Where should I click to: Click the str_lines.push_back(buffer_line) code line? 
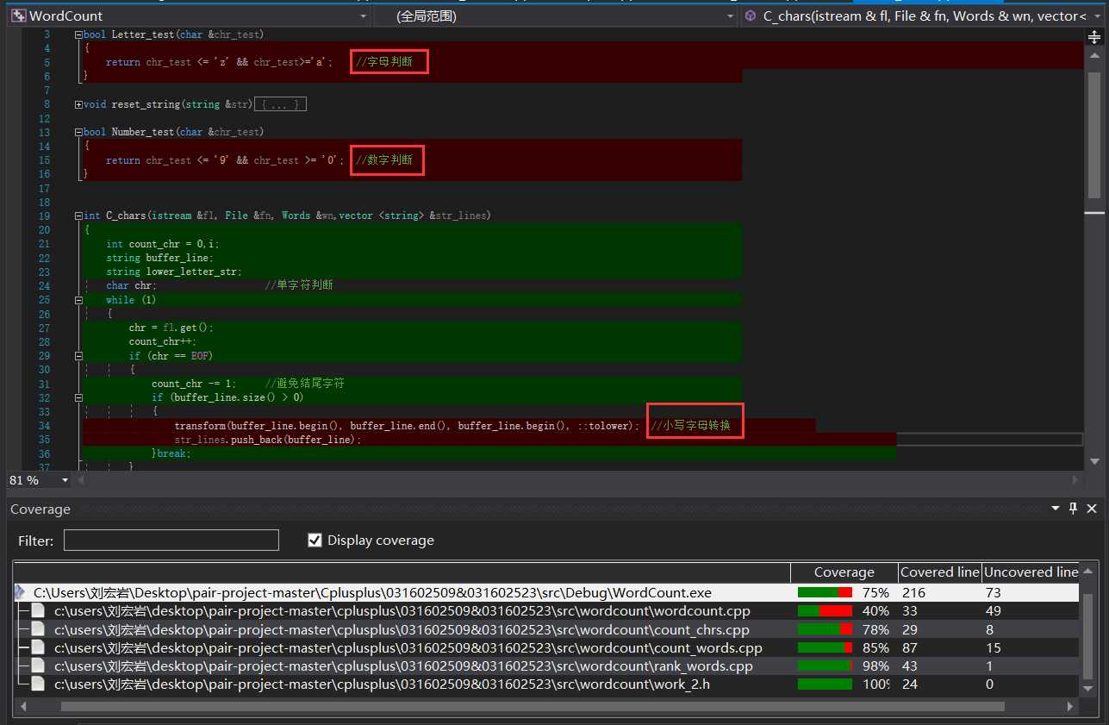point(268,440)
